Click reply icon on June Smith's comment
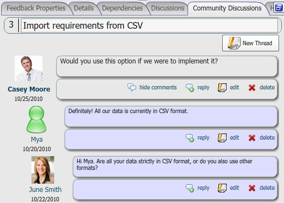The height and width of the screenshot is (203, 284). point(190,188)
